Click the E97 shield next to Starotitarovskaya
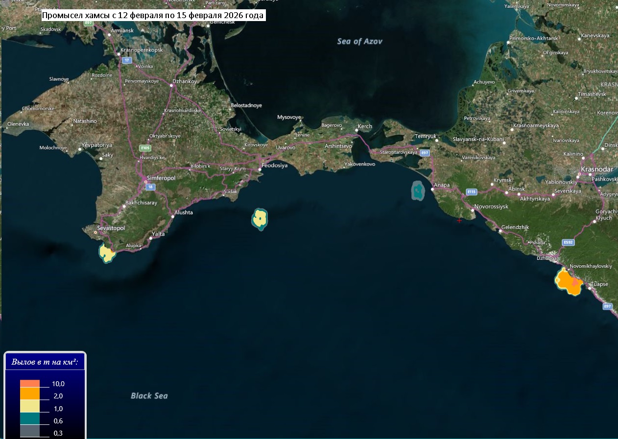618x439 pixels. (425, 153)
